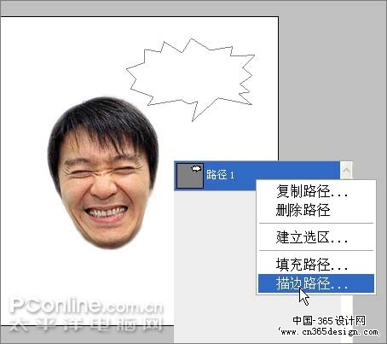Choose 复制路径... from the context menu
Image resolution: width=387 pixels, height=344 pixels.
(x=312, y=191)
